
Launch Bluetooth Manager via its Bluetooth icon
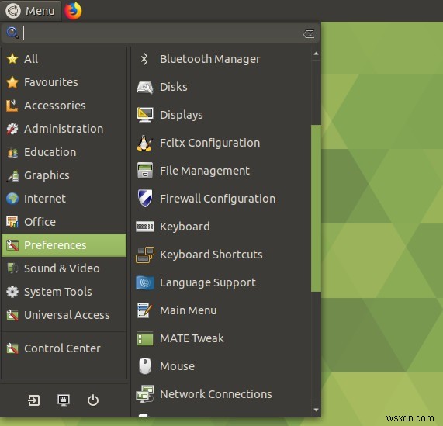144,59
